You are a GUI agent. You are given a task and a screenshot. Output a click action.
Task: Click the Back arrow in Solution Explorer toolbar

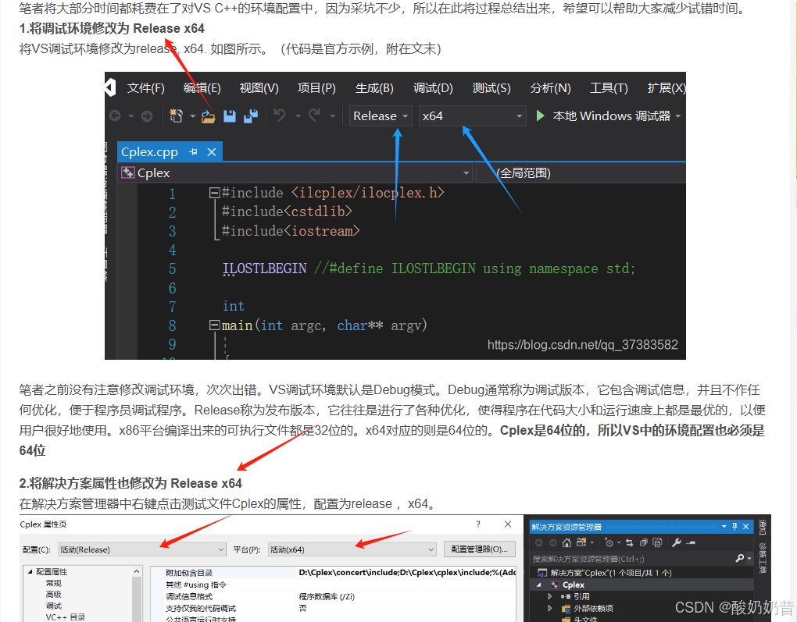coord(539,543)
